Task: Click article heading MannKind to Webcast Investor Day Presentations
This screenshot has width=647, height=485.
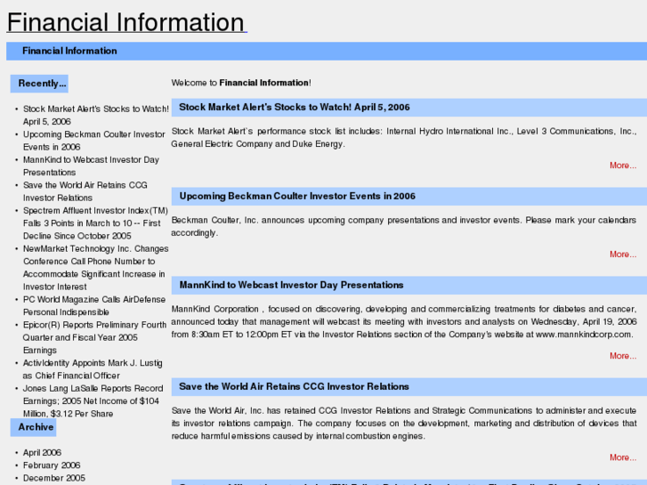Action: (291, 286)
